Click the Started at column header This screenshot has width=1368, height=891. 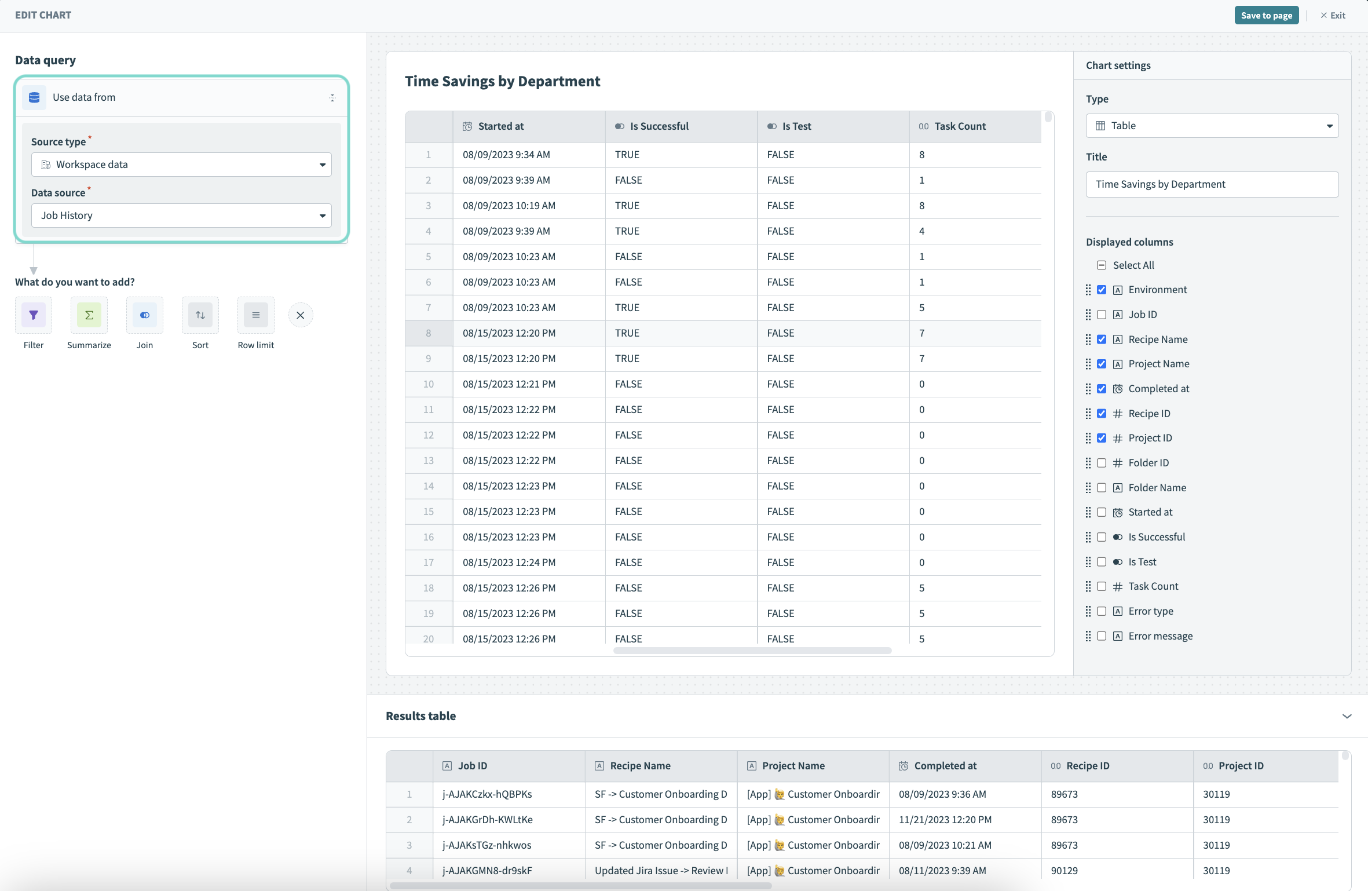click(x=500, y=126)
